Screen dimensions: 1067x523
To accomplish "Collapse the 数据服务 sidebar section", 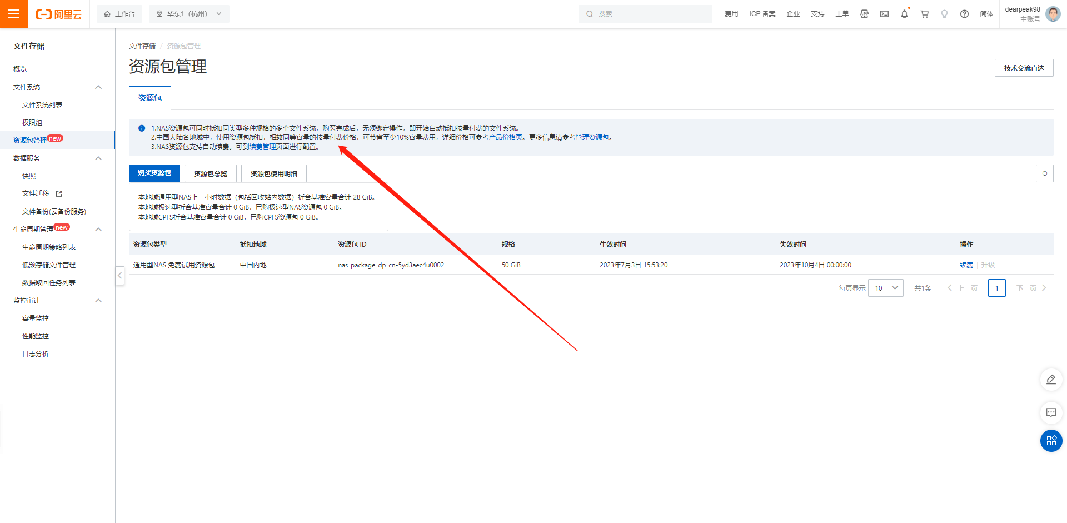I will (98, 158).
